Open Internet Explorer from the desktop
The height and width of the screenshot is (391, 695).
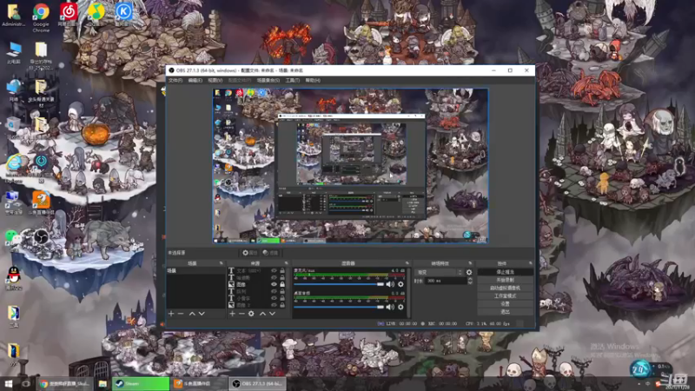click(x=14, y=168)
